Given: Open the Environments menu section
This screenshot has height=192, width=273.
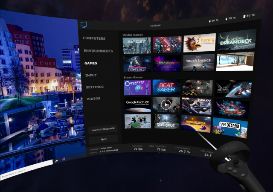Looking at the screenshot, I should pyautogui.click(x=98, y=51).
